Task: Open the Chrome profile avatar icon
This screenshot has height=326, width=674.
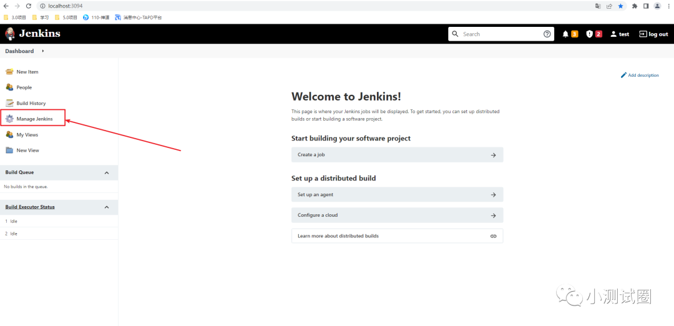Action: 657,6
